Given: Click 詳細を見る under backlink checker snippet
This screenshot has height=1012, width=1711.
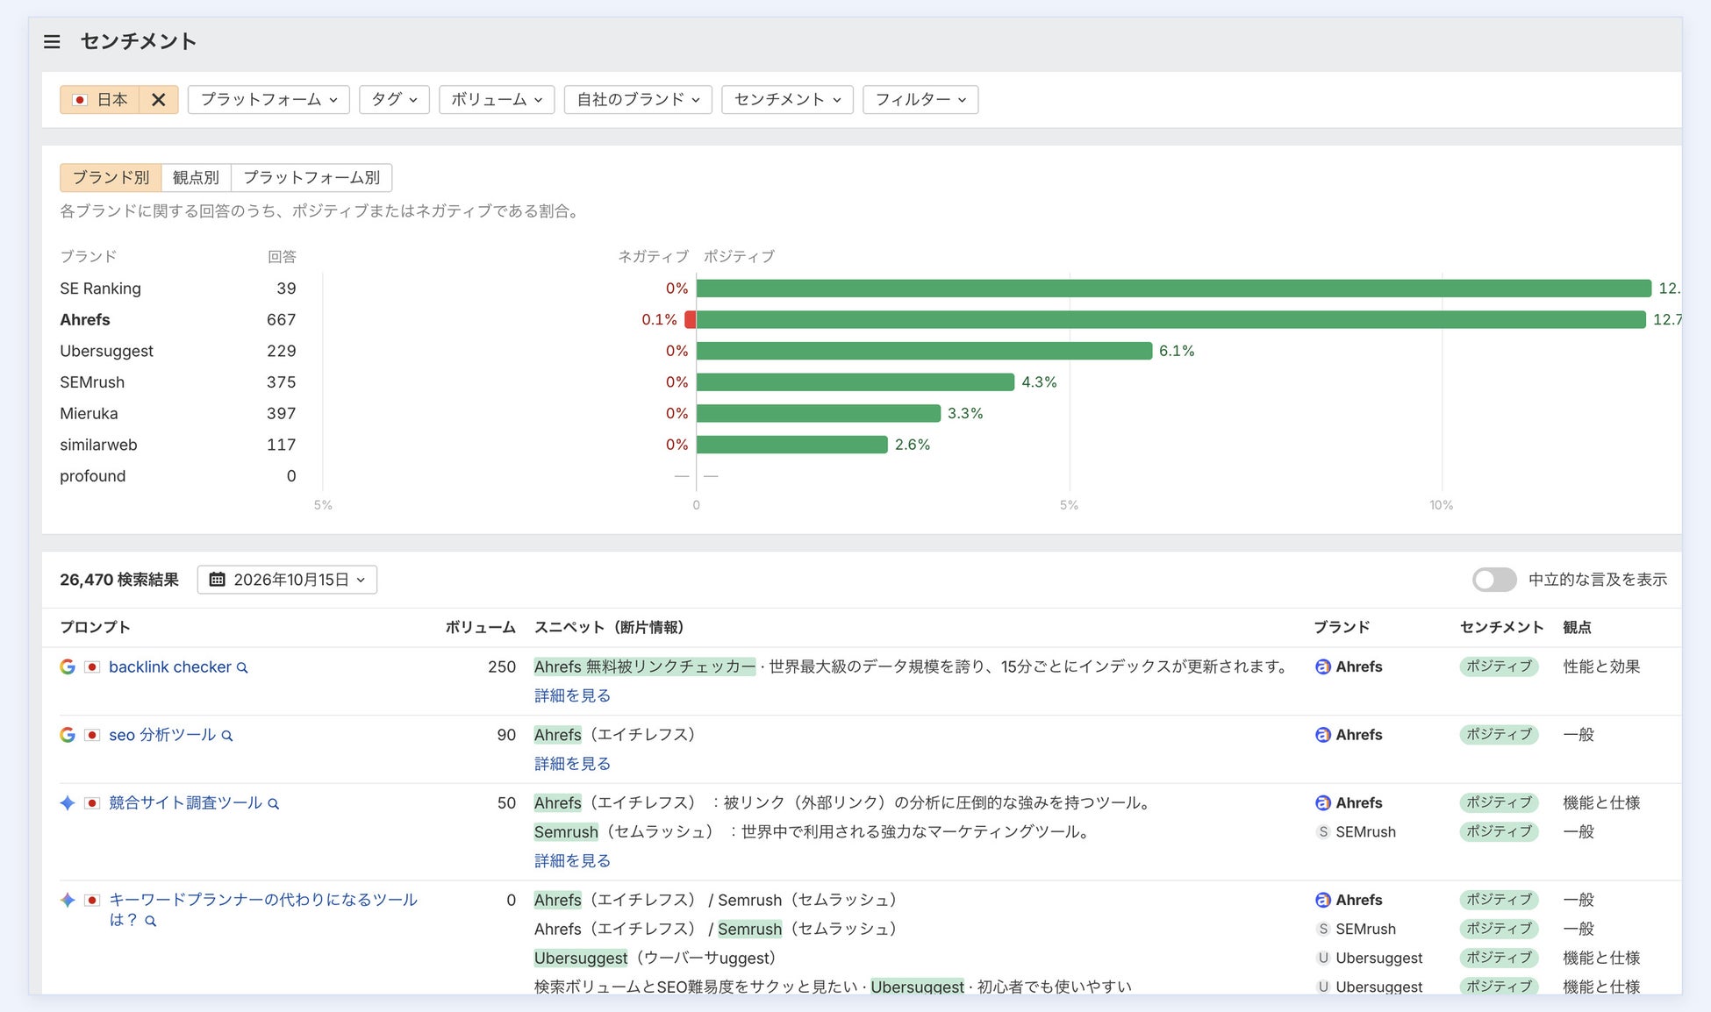Looking at the screenshot, I should pyautogui.click(x=572, y=696).
